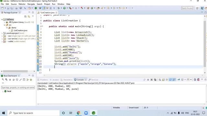Click the Save toolbar icon

pyautogui.click(x=8, y=8)
